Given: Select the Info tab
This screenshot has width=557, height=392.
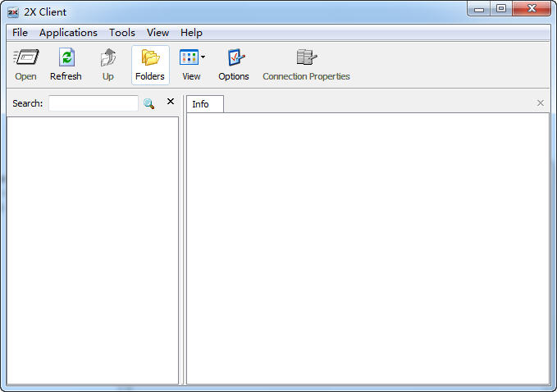Looking at the screenshot, I should click(x=201, y=104).
